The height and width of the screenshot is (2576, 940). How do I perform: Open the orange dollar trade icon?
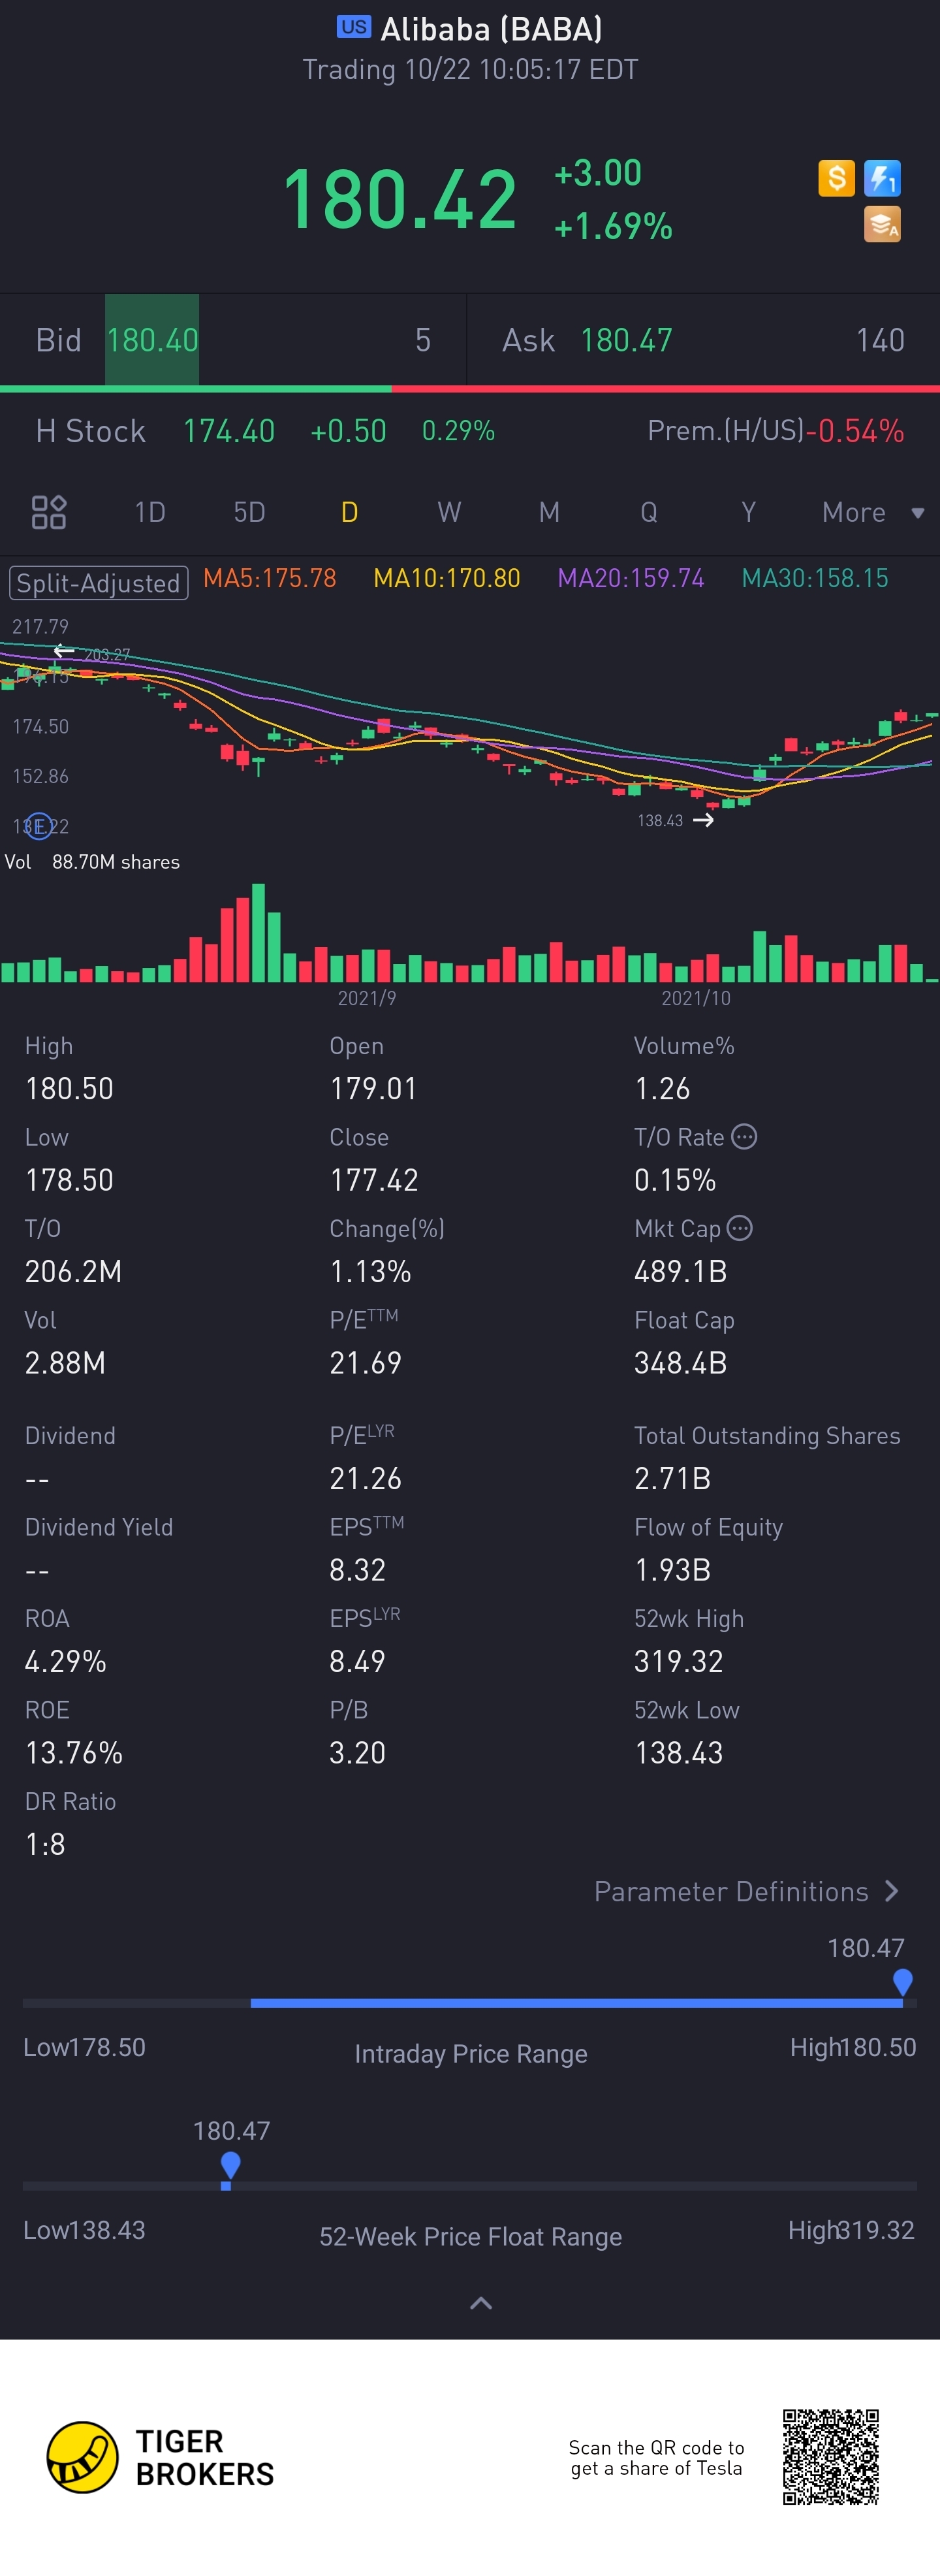click(x=836, y=178)
